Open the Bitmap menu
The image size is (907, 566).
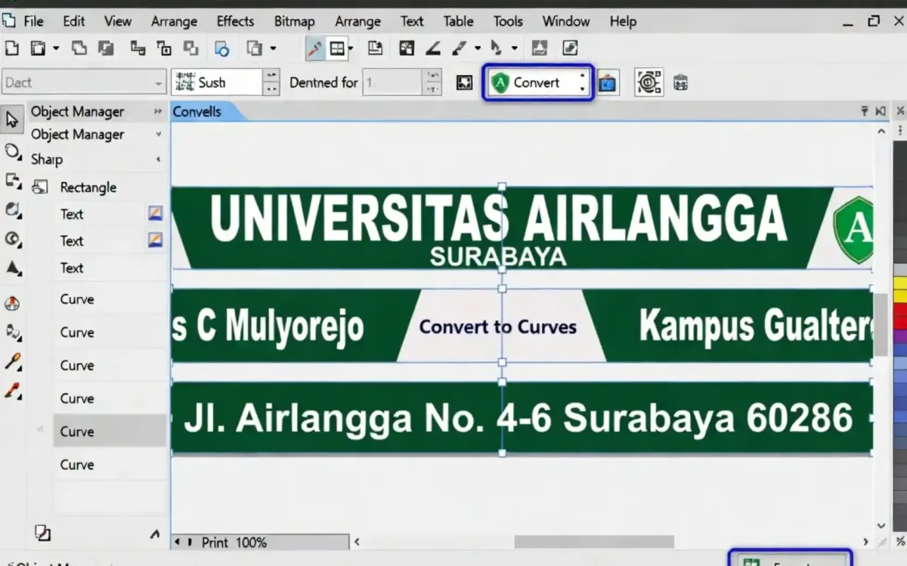pyautogui.click(x=294, y=21)
